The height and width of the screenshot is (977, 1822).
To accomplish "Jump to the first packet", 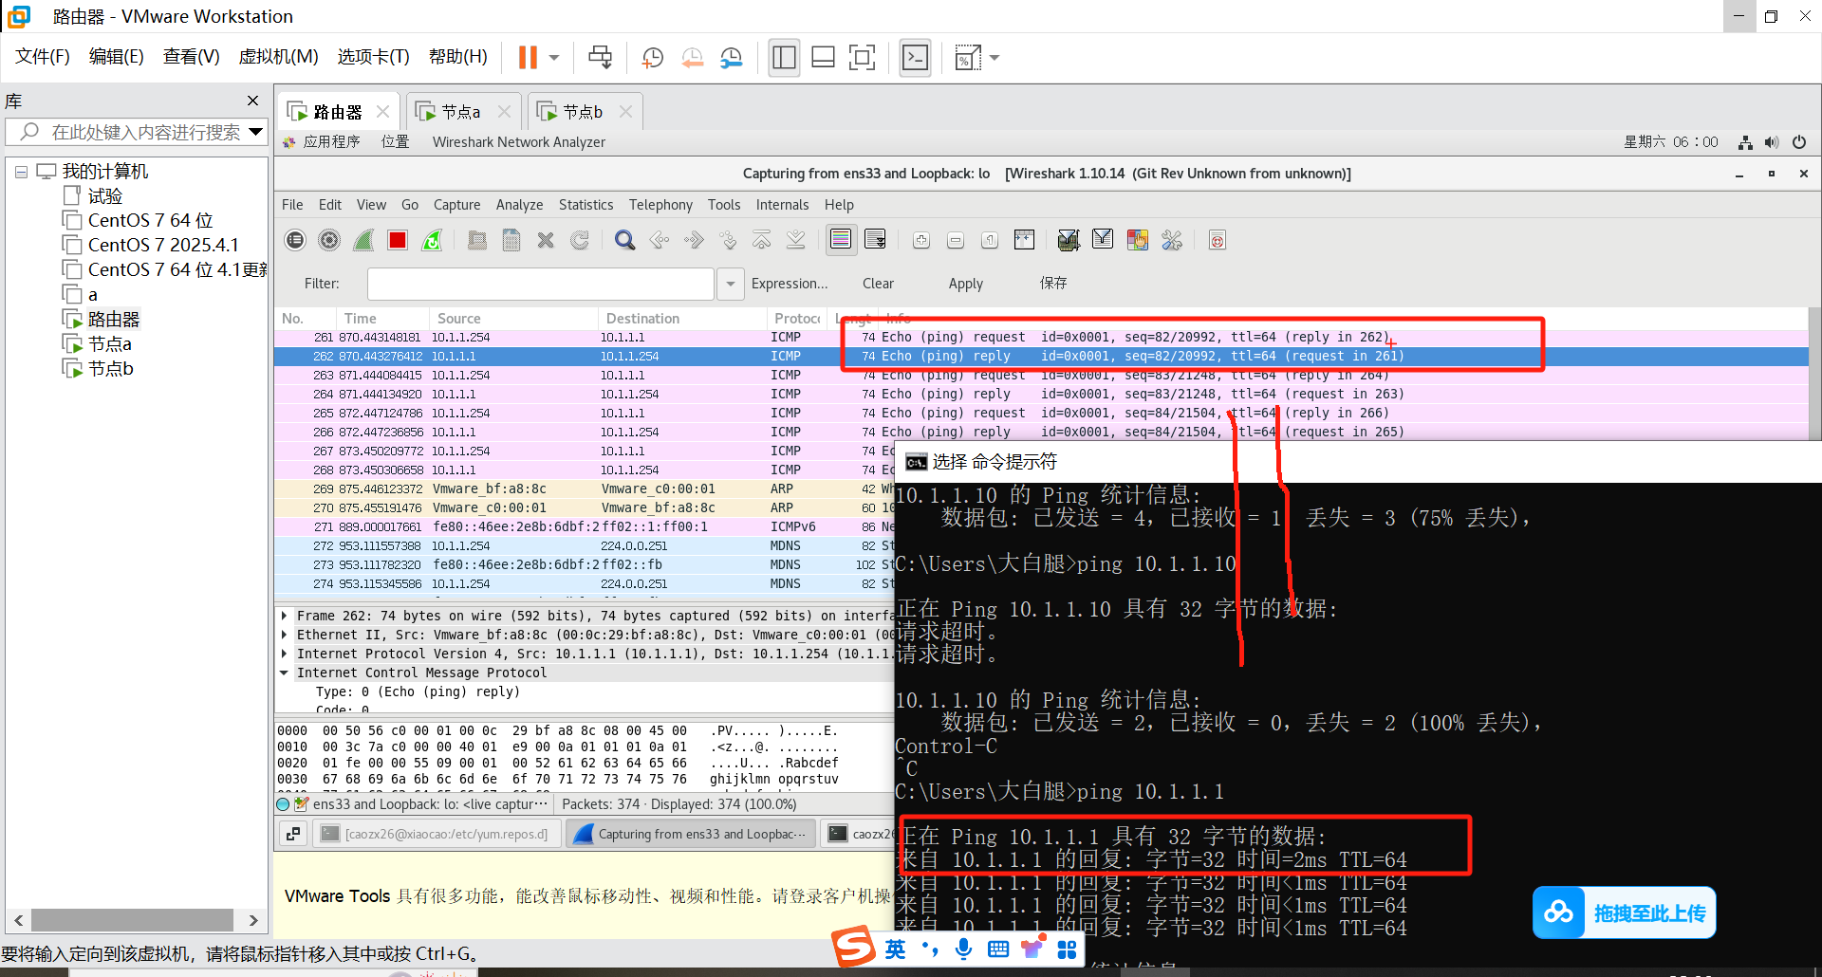I will pos(762,240).
